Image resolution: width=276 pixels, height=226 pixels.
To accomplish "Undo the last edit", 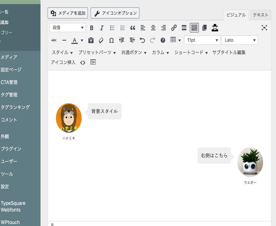I will (x=142, y=40).
